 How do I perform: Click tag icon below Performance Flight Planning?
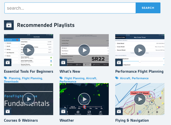[x=117, y=78]
